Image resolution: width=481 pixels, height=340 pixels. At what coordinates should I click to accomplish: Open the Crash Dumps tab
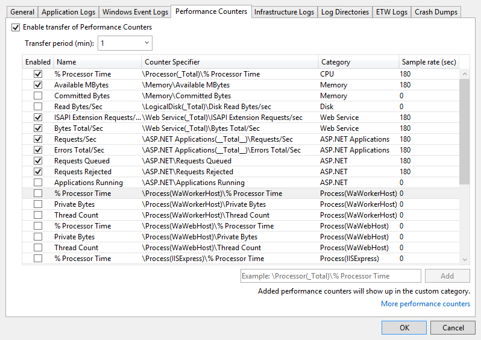pos(436,12)
